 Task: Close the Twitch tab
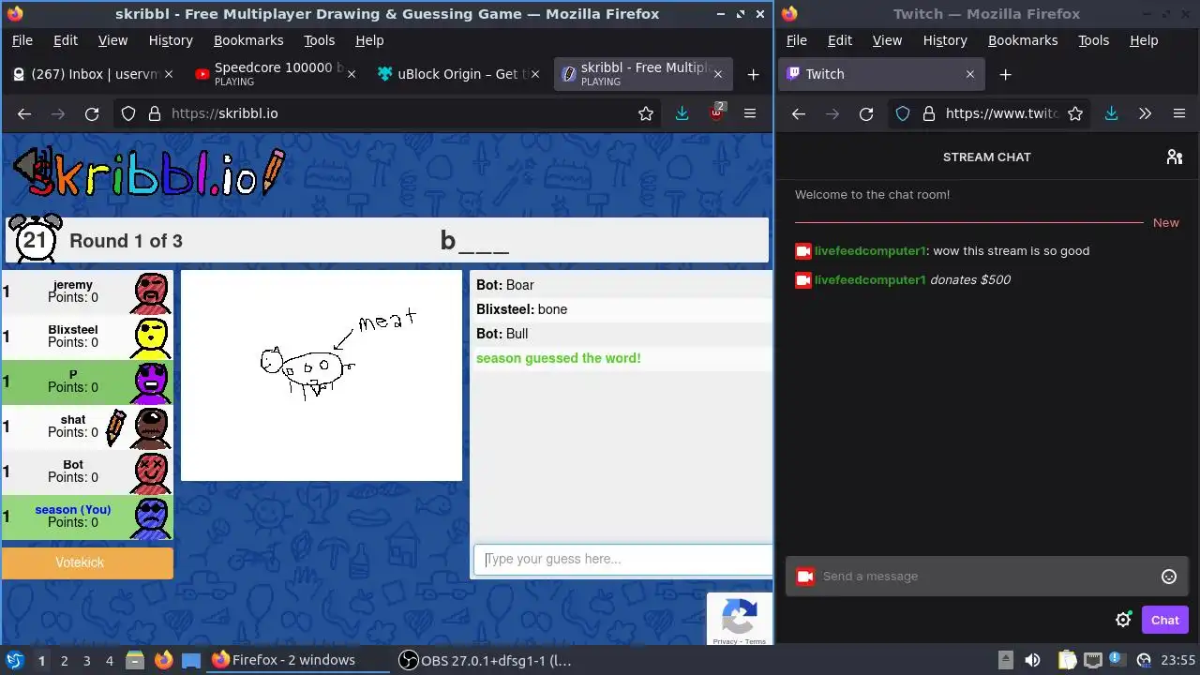pyautogui.click(x=970, y=74)
